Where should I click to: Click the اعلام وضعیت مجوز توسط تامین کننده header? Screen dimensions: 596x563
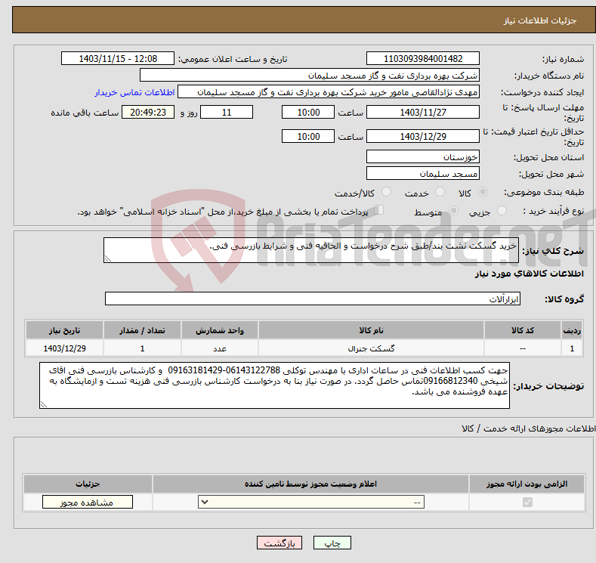[x=310, y=484]
